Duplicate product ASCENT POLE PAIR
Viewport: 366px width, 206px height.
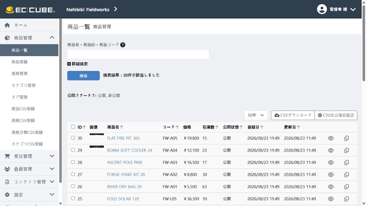pyautogui.click(x=346, y=163)
